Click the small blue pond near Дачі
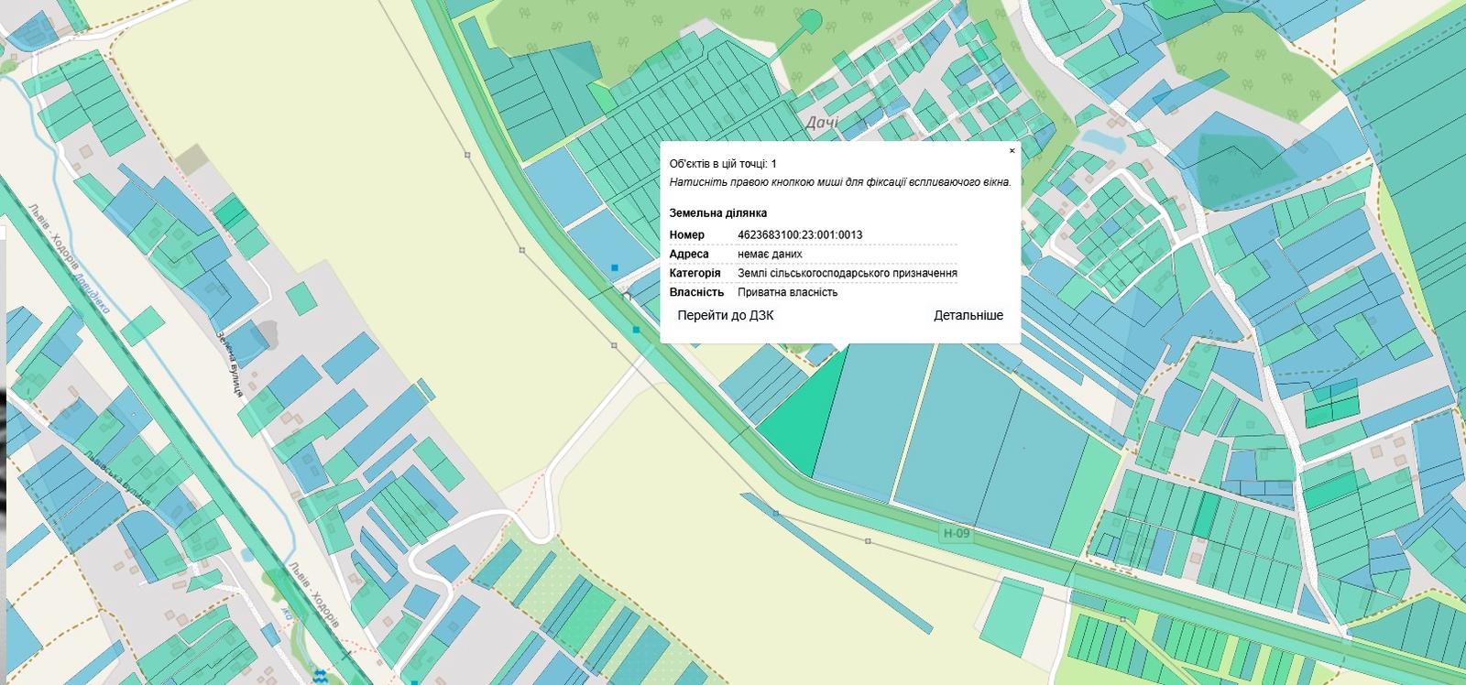1466x685 pixels. click(x=1103, y=140)
